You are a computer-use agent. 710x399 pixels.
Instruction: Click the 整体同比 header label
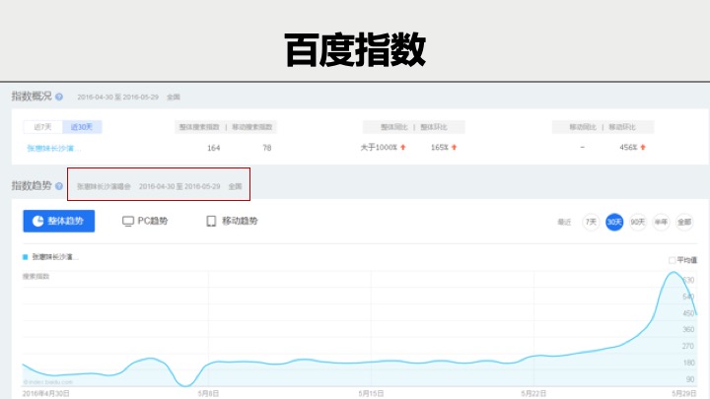click(x=393, y=127)
